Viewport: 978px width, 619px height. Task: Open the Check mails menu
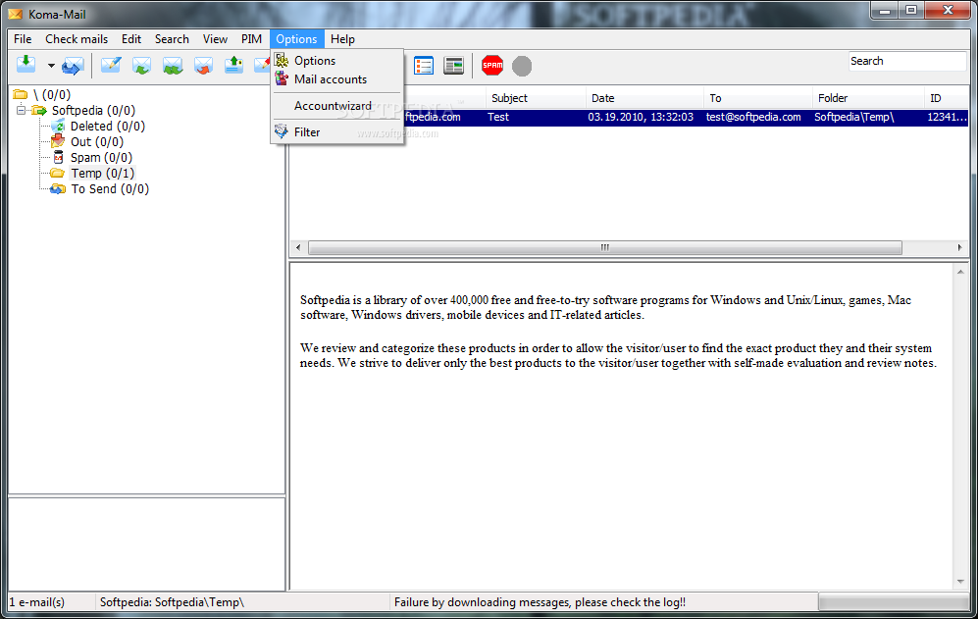77,38
